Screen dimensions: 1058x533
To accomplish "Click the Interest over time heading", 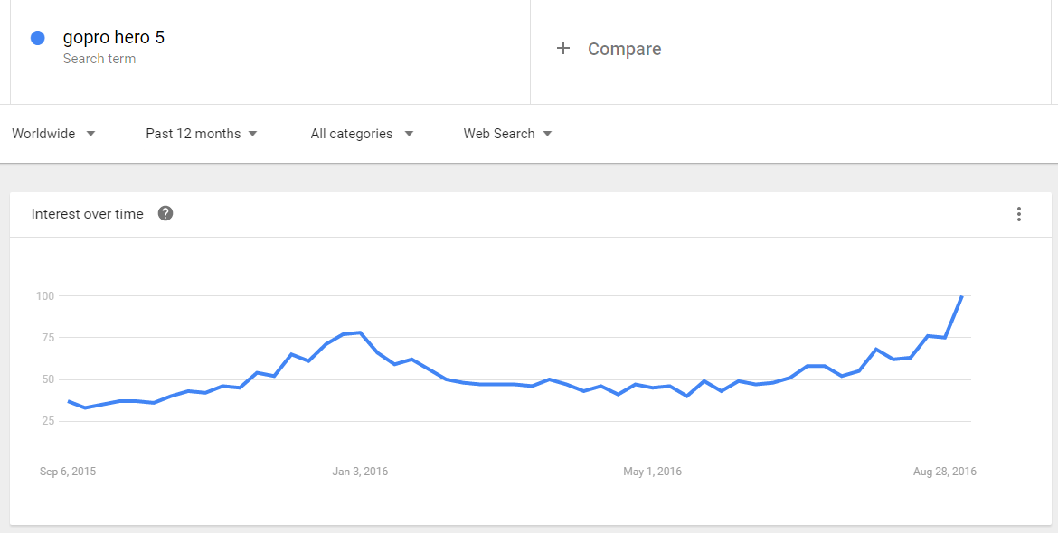I will point(88,214).
